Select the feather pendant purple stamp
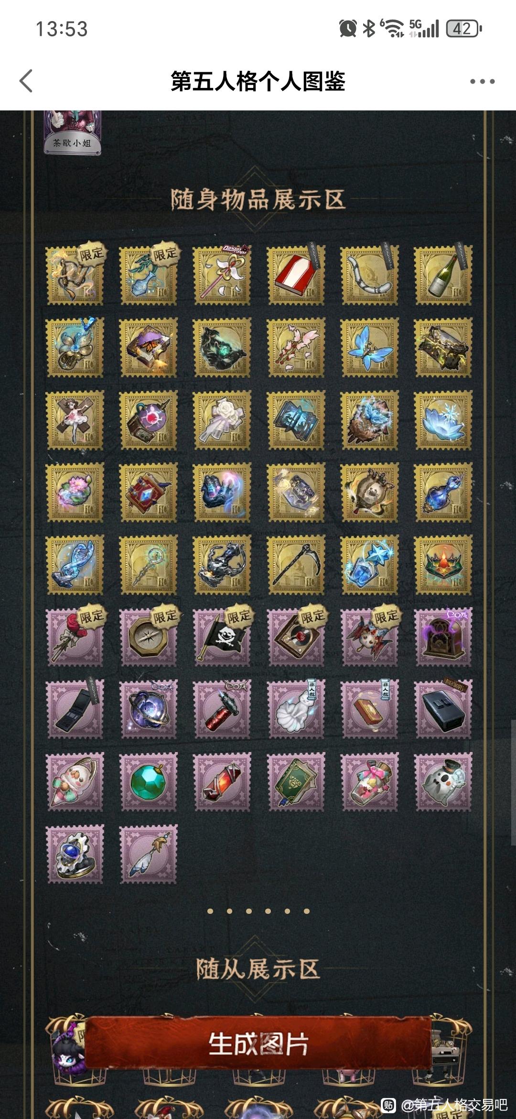 point(149,854)
